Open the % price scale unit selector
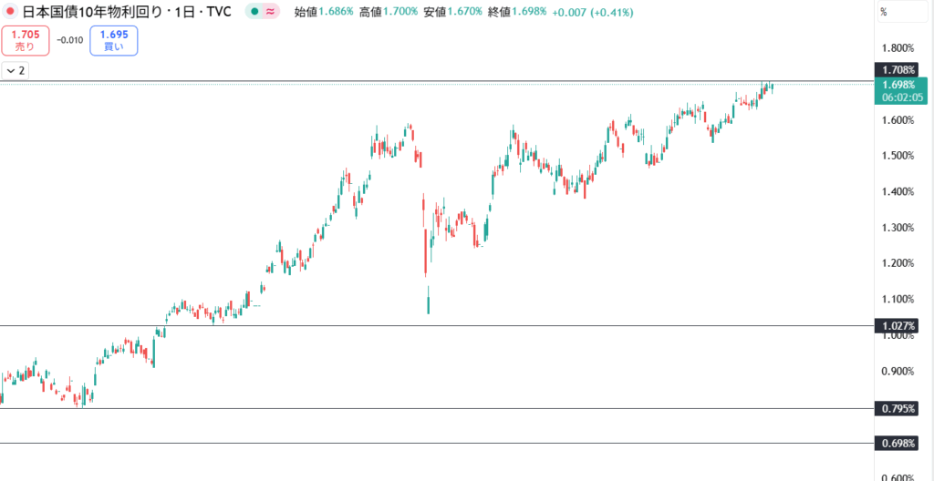The width and height of the screenshot is (934, 481). [x=884, y=13]
